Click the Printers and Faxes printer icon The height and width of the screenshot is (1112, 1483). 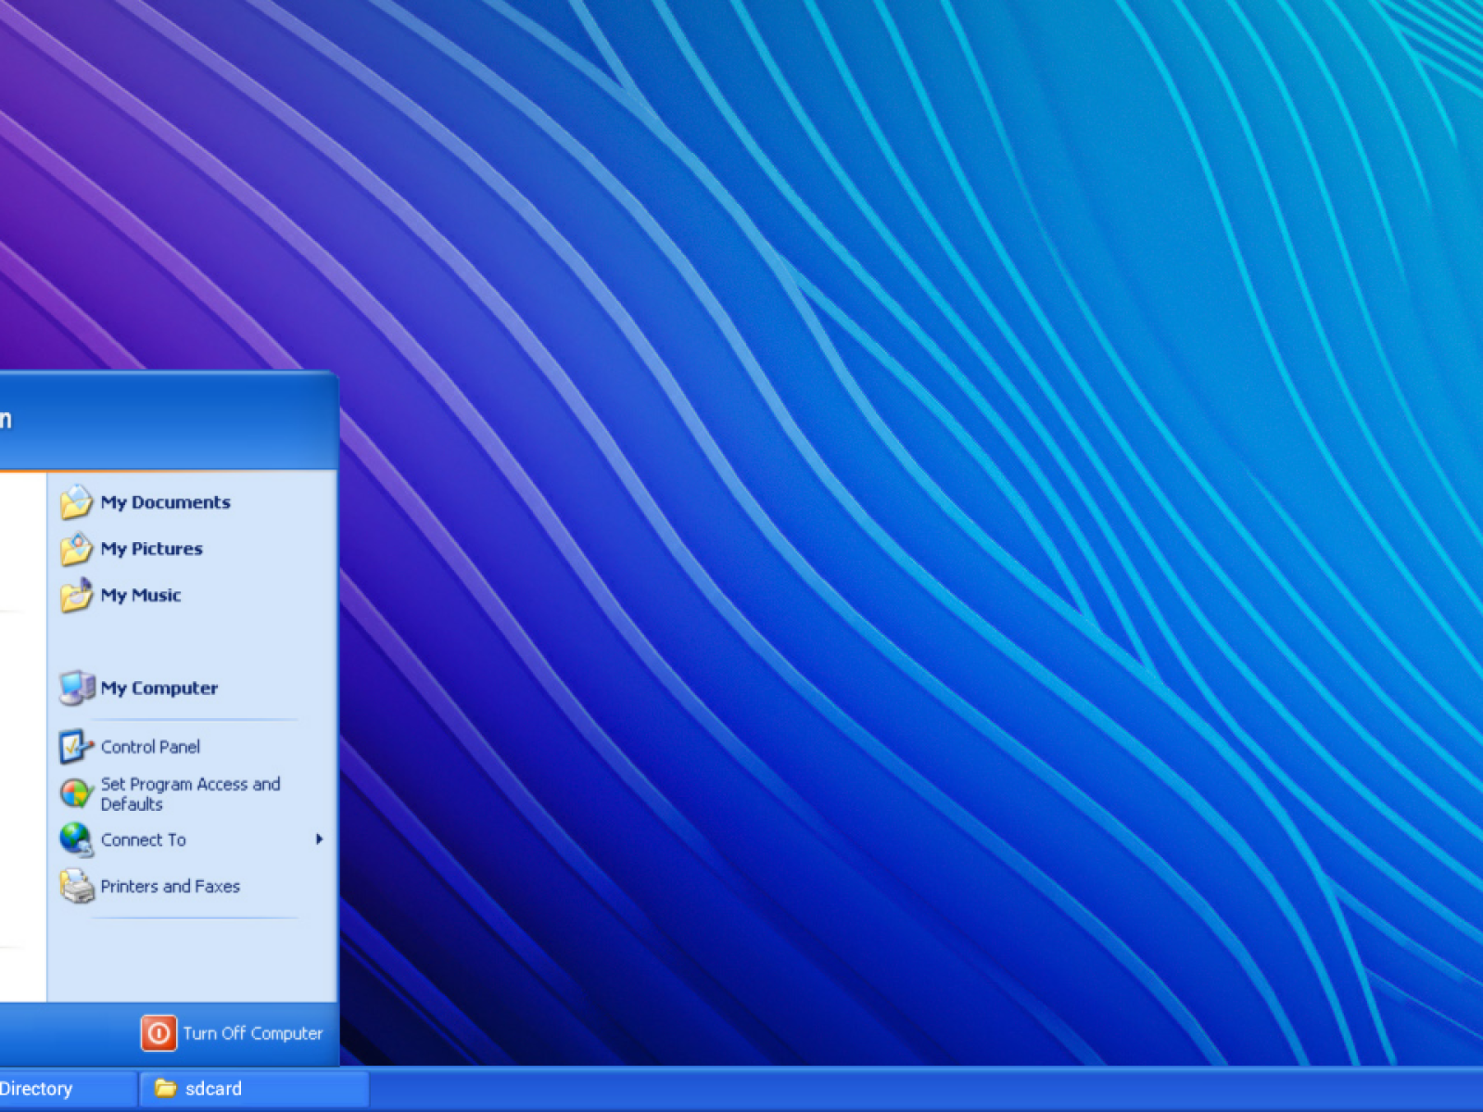(76, 887)
